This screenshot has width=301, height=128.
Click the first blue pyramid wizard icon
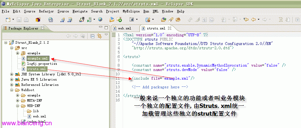[x=63, y=20]
